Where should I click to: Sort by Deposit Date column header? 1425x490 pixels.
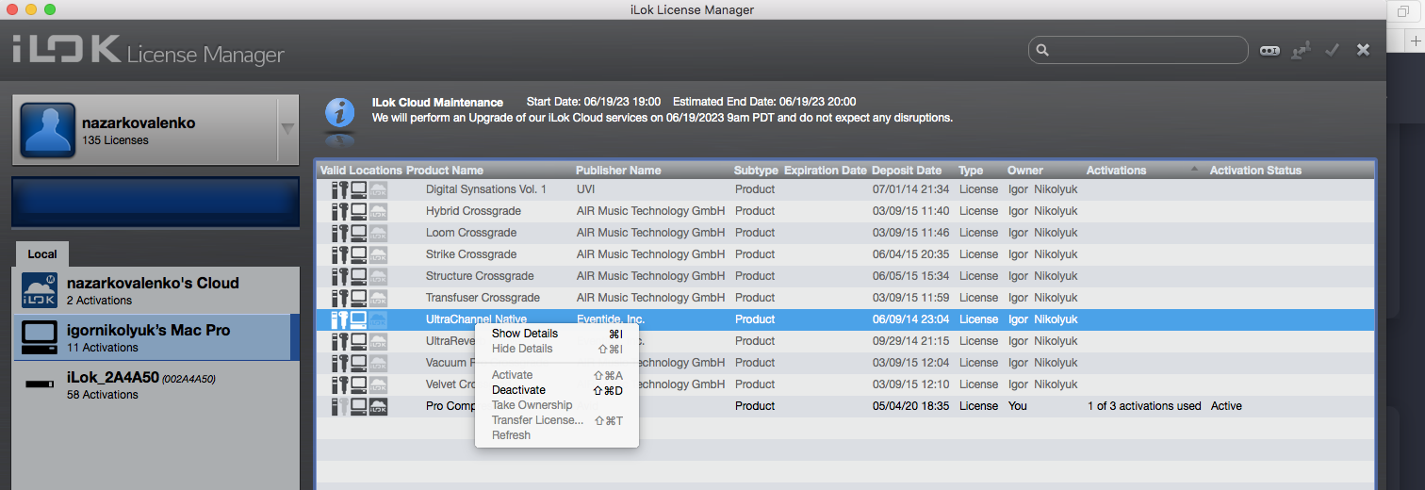(906, 171)
